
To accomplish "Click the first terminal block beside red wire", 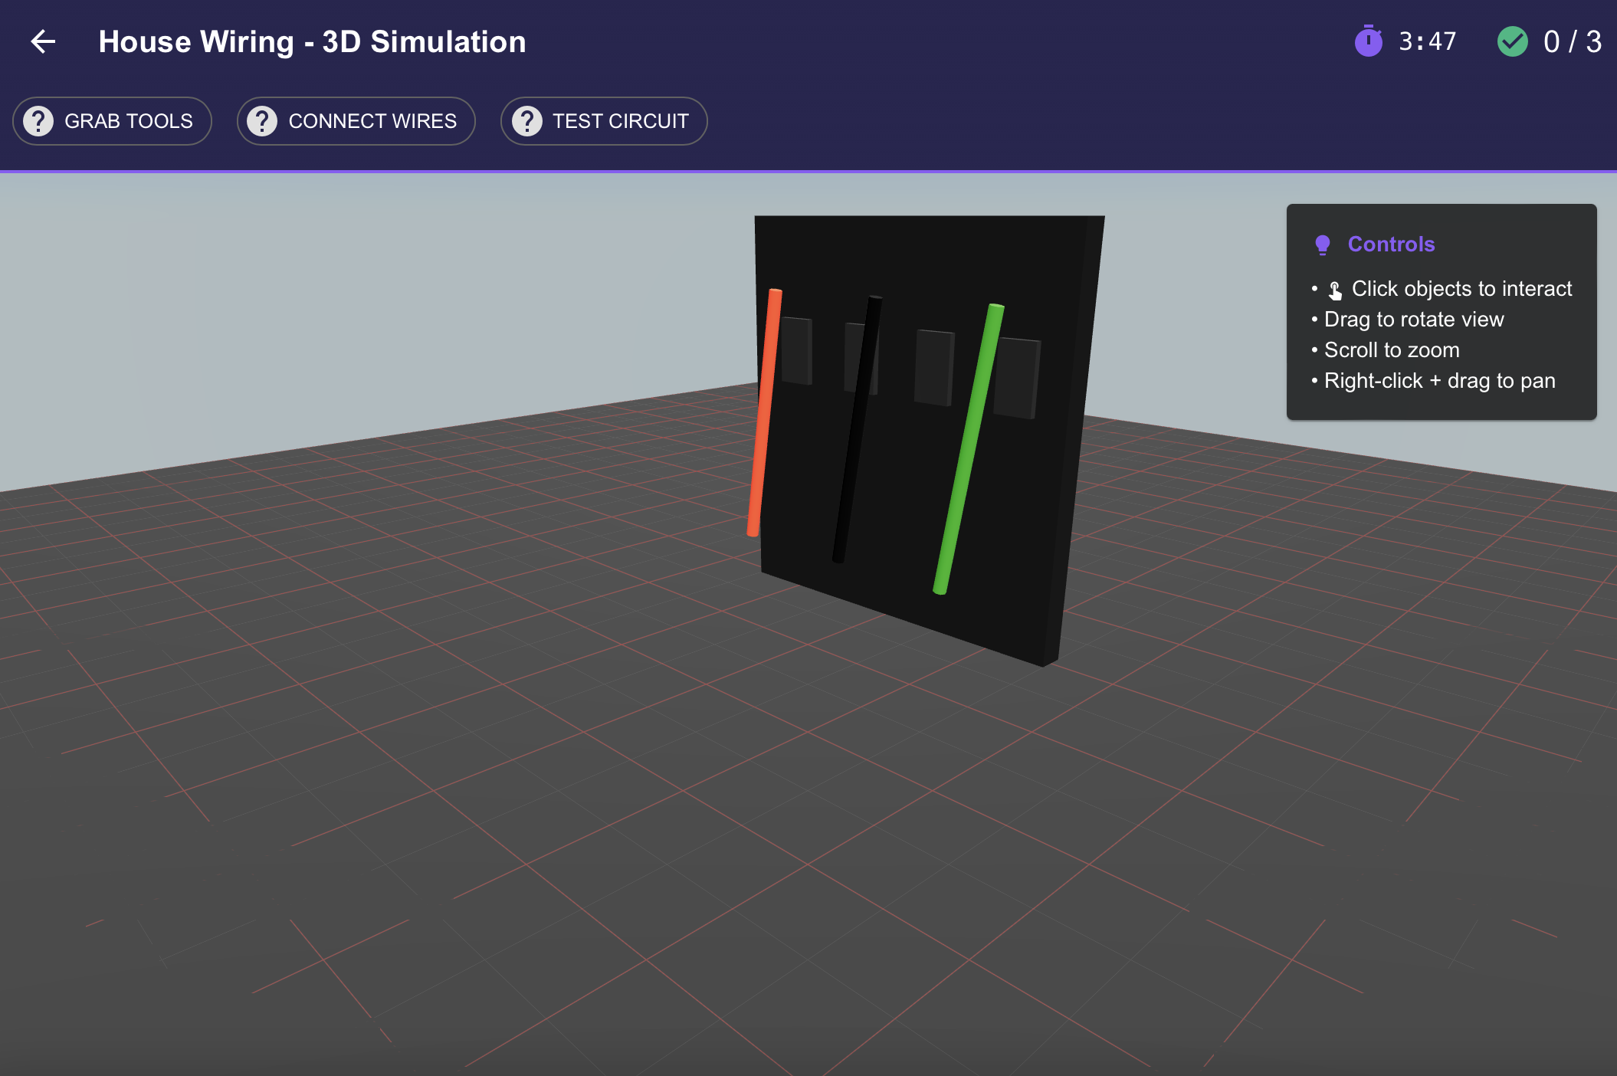I will (x=797, y=351).
